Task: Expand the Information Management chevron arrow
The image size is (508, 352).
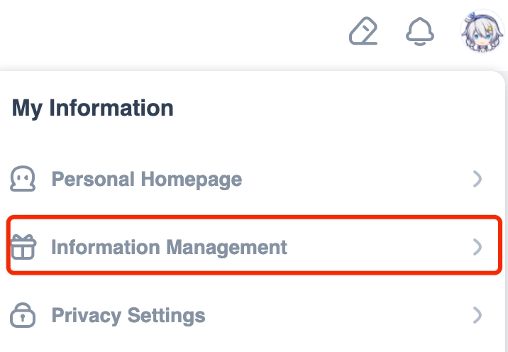Action: click(x=477, y=248)
